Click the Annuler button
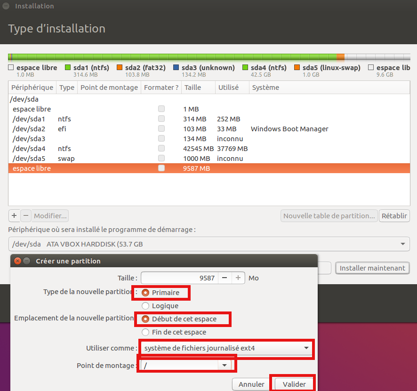The height and width of the screenshot is (391, 417). [251, 384]
